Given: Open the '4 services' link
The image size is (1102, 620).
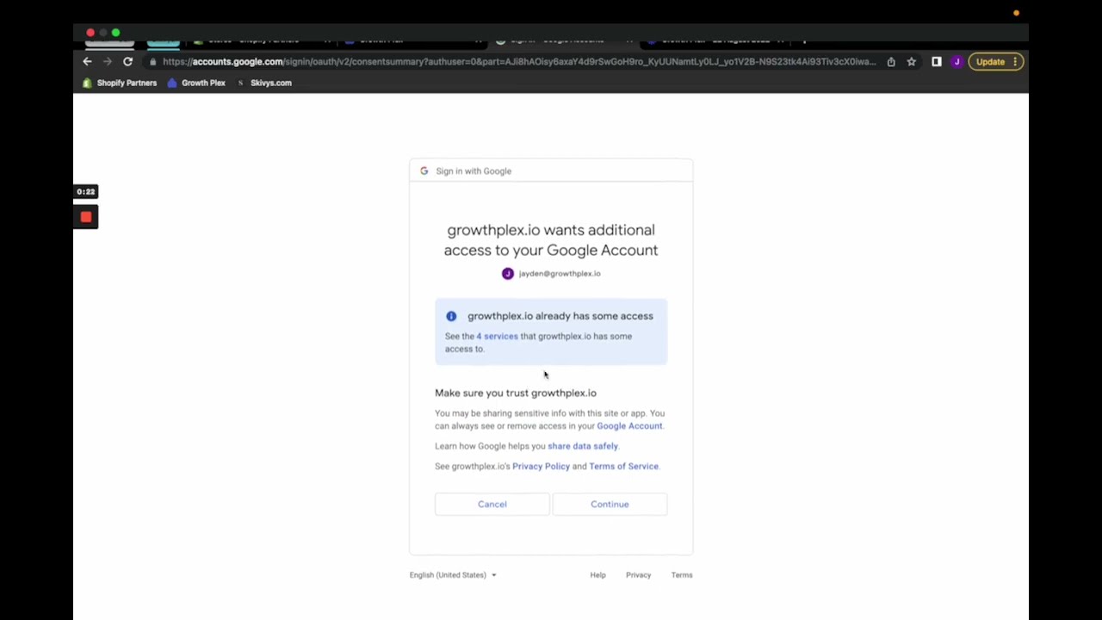Looking at the screenshot, I should [498, 337].
